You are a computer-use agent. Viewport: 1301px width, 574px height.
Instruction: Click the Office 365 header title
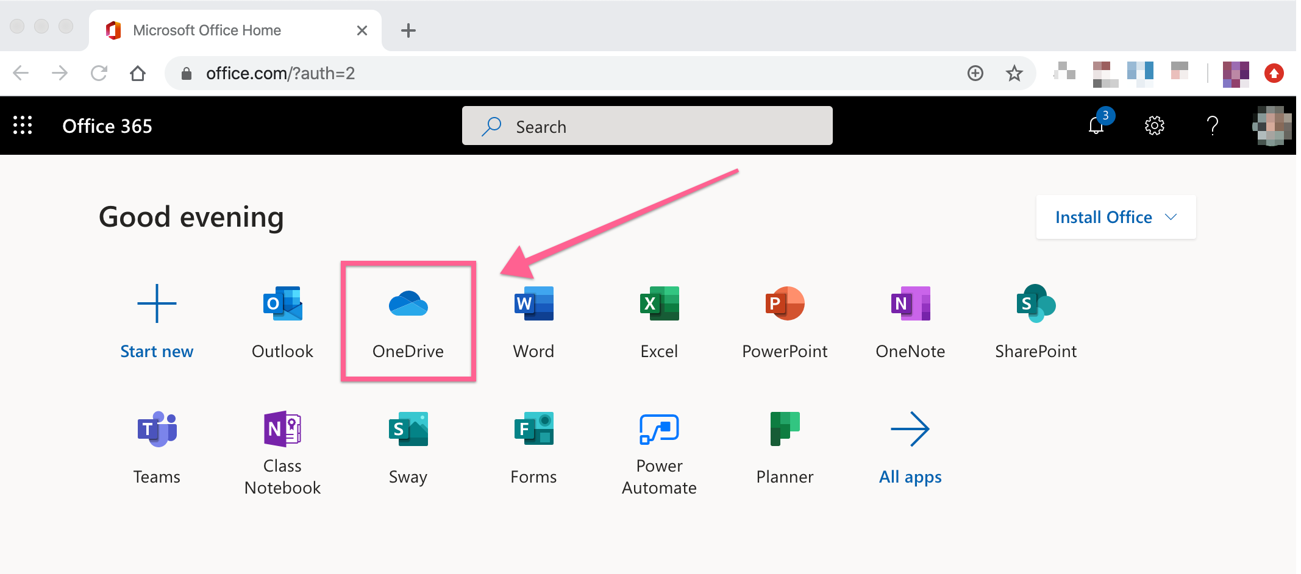(x=107, y=126)
